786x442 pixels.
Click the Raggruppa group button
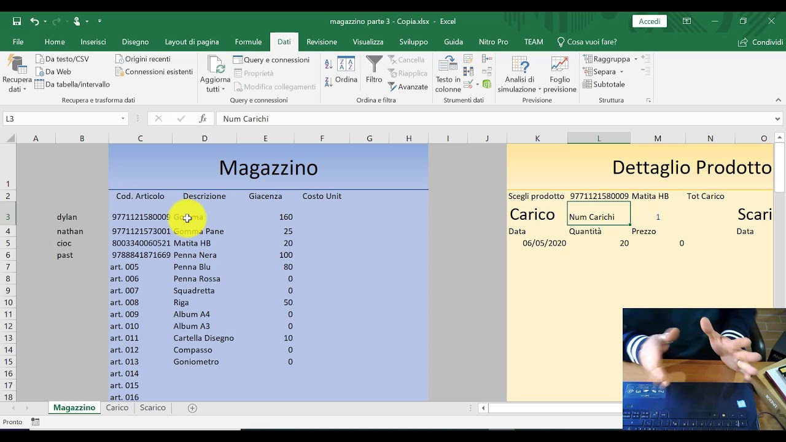point(607,59)
